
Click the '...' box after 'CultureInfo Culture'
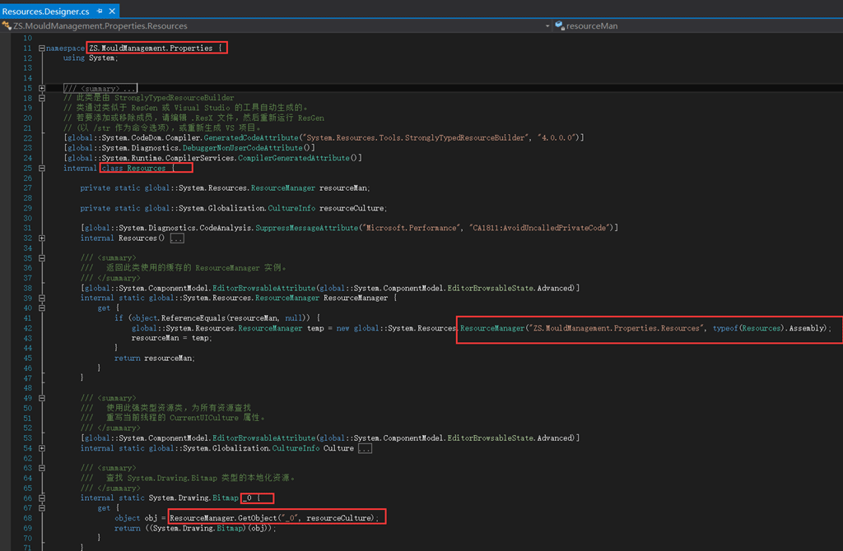[365, 448]
